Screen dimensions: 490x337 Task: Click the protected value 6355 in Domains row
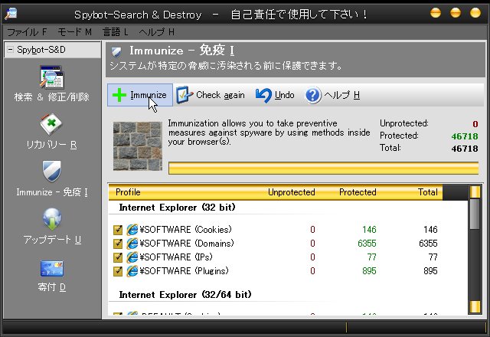click(x=367, y=244)
